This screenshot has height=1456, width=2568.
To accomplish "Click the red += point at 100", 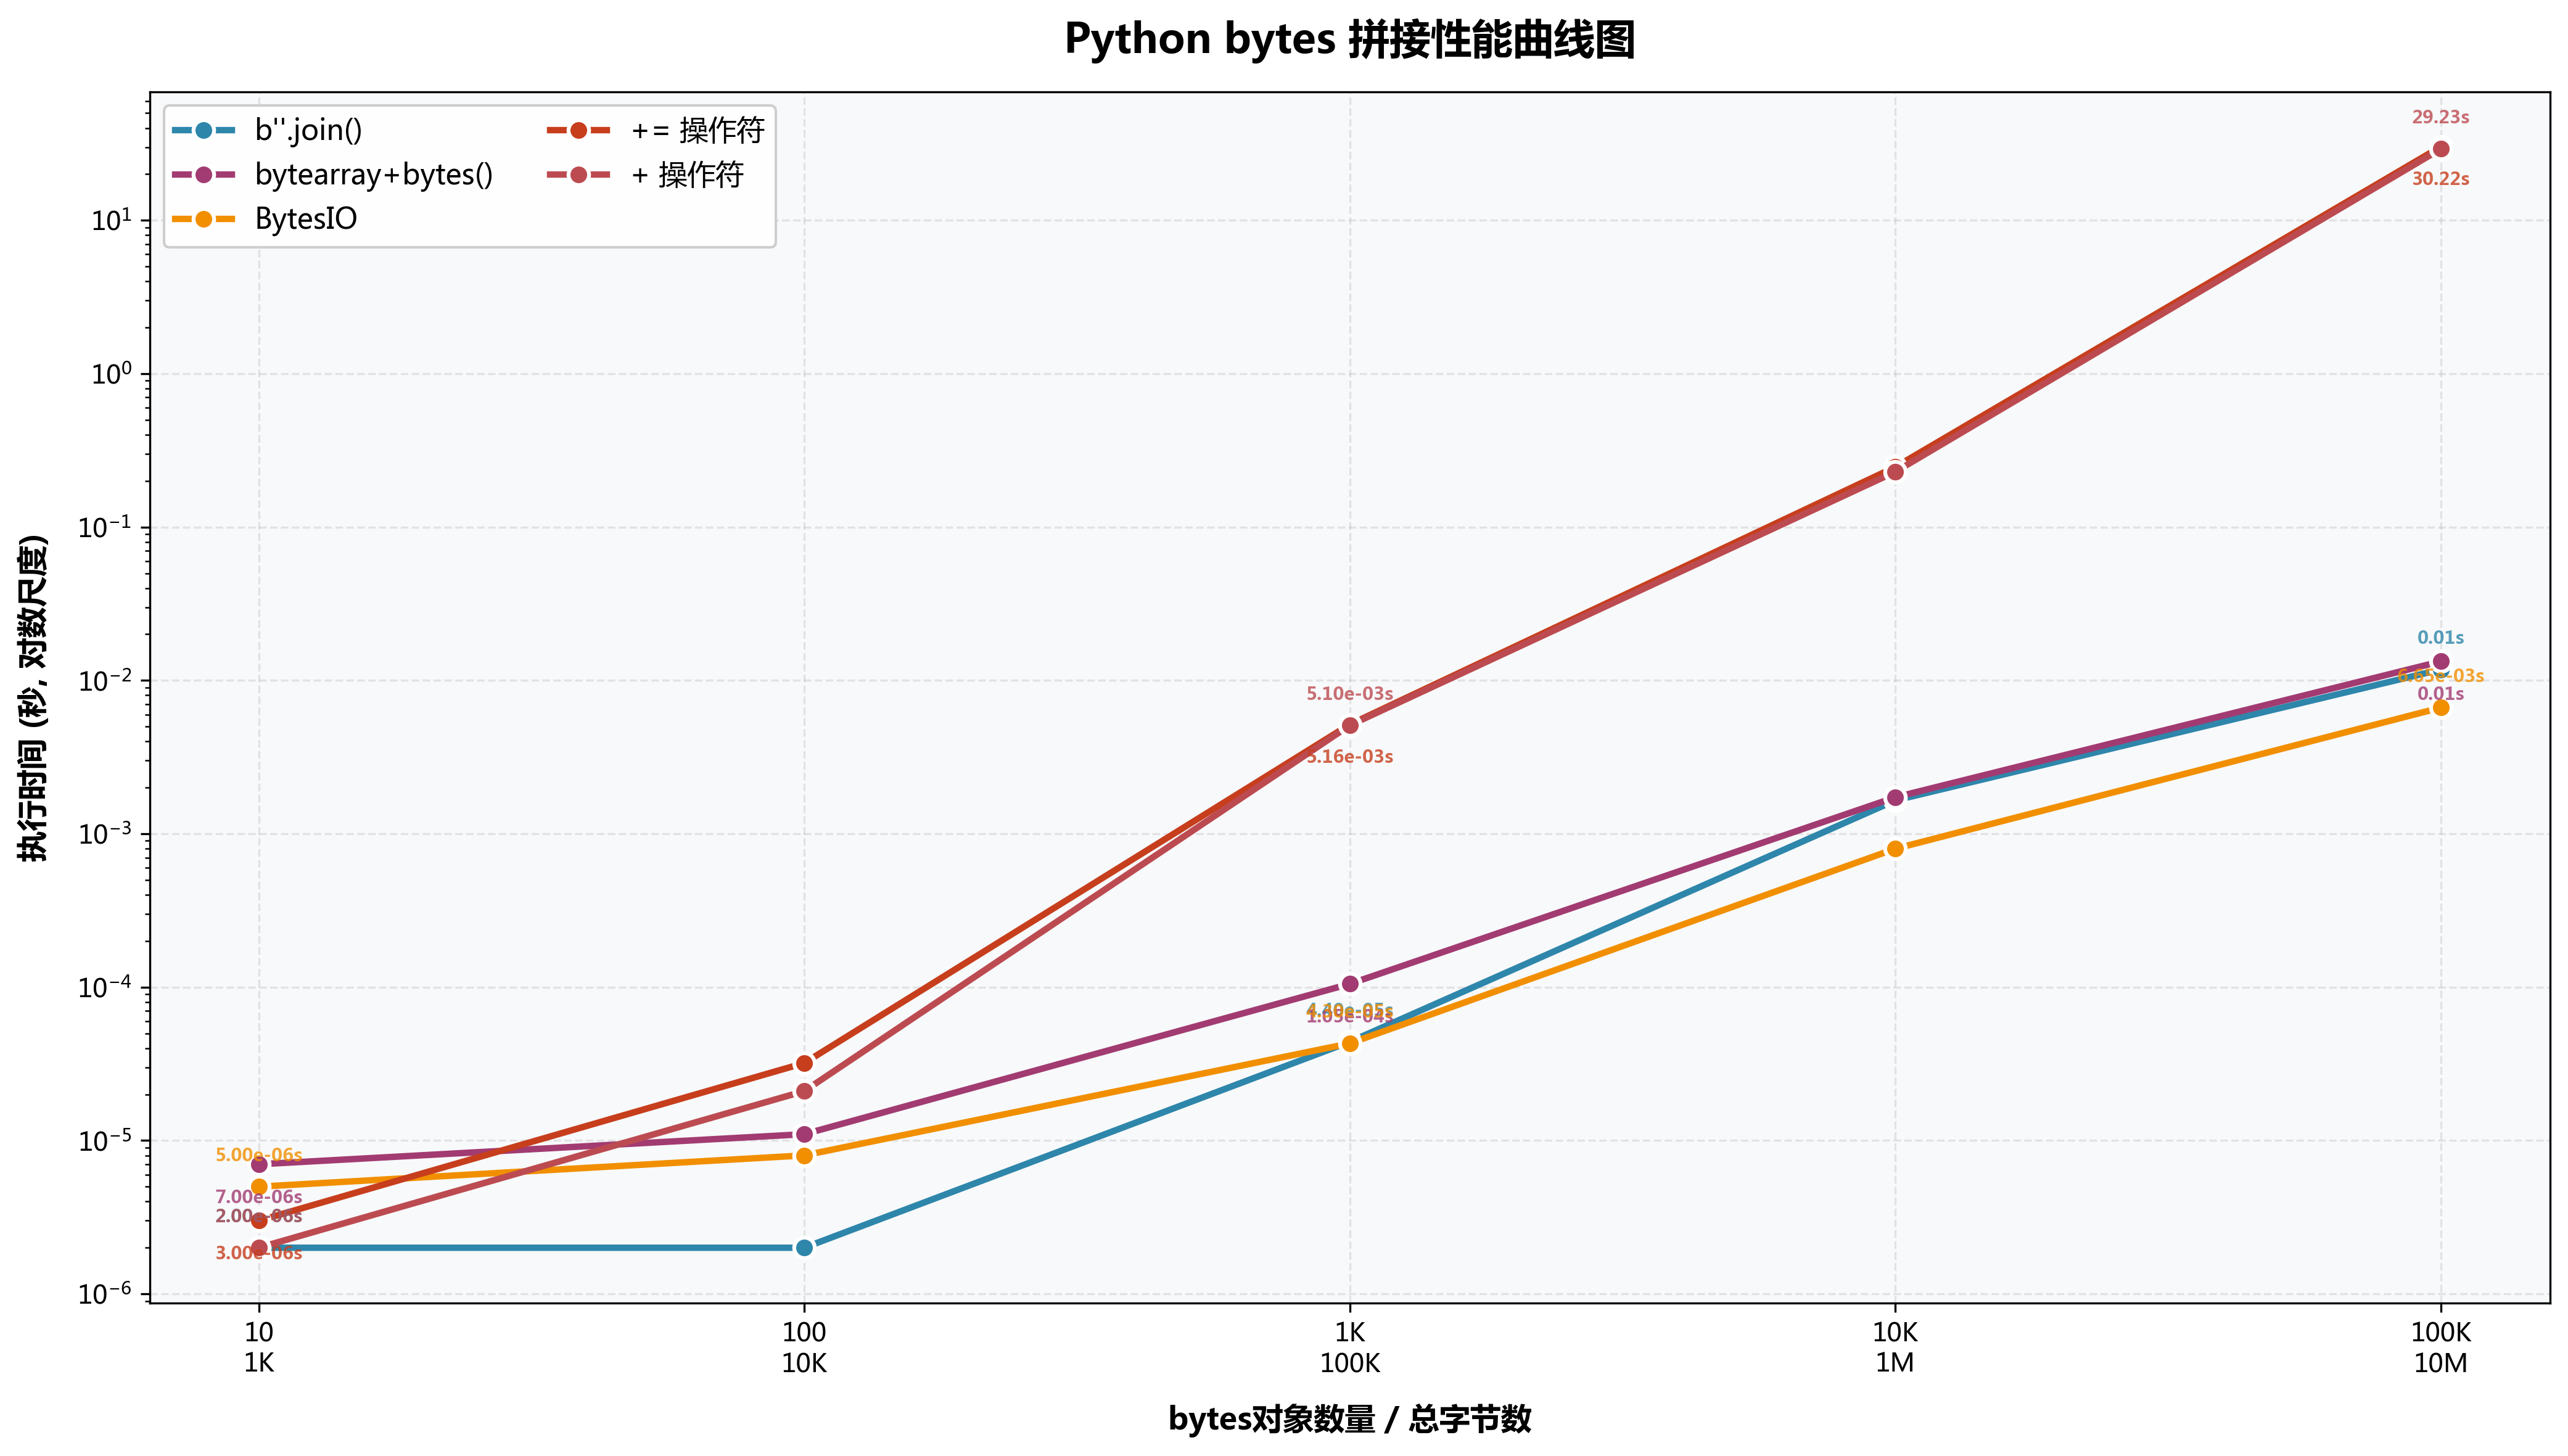I will 804,1063.
